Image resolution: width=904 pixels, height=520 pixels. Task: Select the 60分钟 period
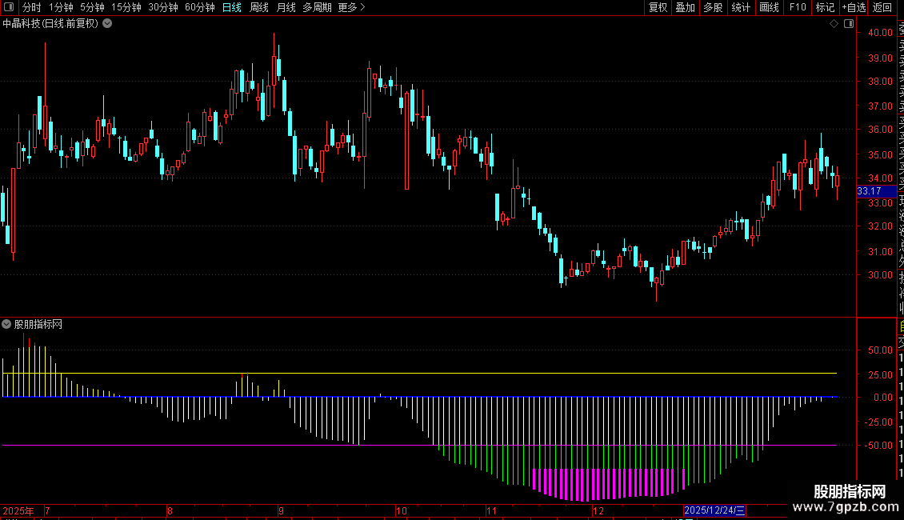coord(200,7)
